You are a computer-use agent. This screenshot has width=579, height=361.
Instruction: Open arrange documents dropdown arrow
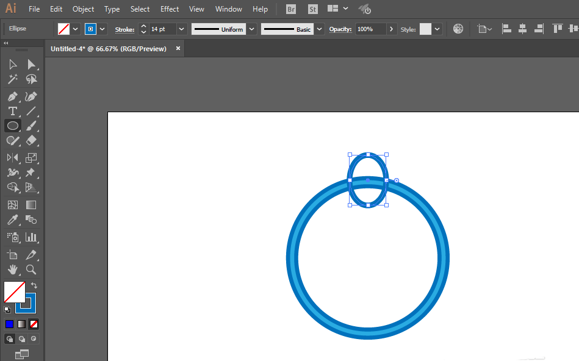(x=345, y=9)
